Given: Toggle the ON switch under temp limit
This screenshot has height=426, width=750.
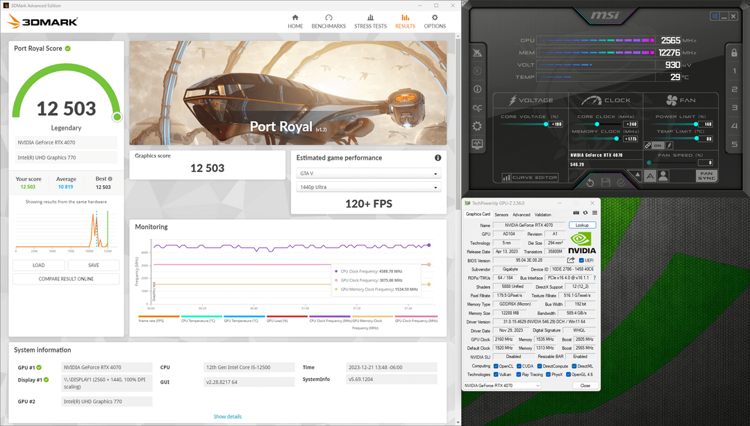Looking at the screenshot, I should [x=658, y=145].
